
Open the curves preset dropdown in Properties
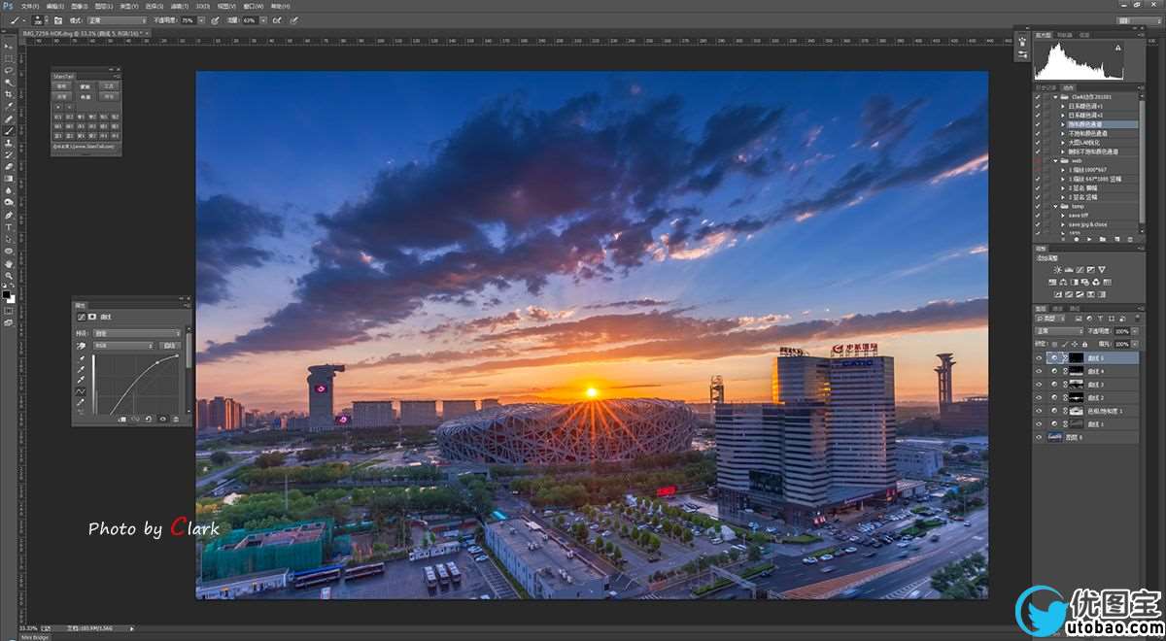[x=136, y=333]
